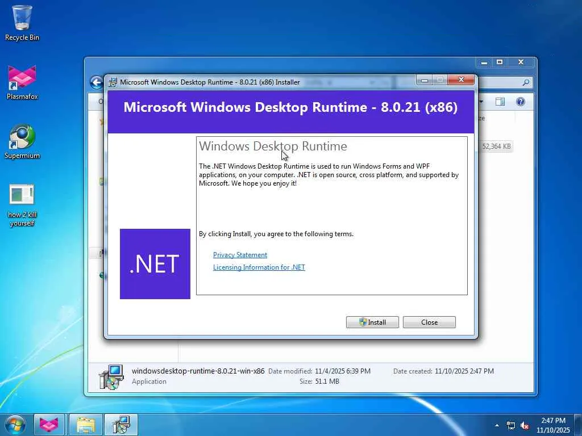The width and height of the screenshot is (582, 436).
Task: Show hidden tray icons arrow
Action: [497, 425]
